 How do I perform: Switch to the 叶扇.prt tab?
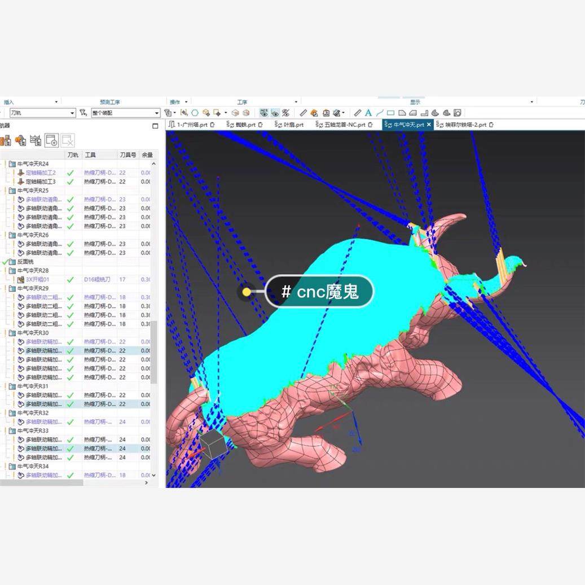(x=289, y=125)
